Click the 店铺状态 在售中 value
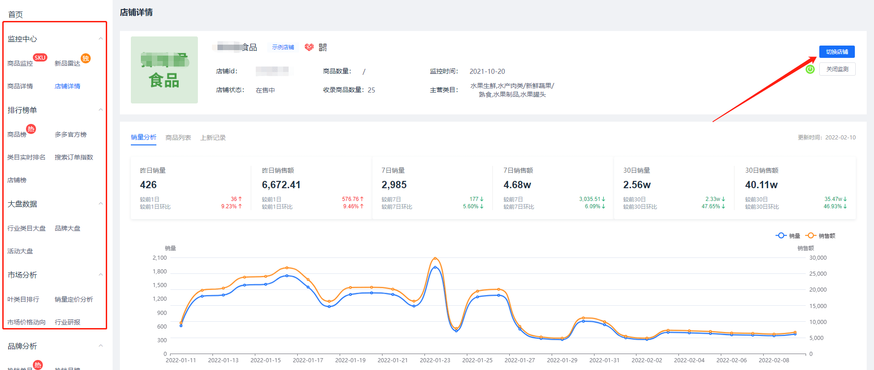 point(265,90)
